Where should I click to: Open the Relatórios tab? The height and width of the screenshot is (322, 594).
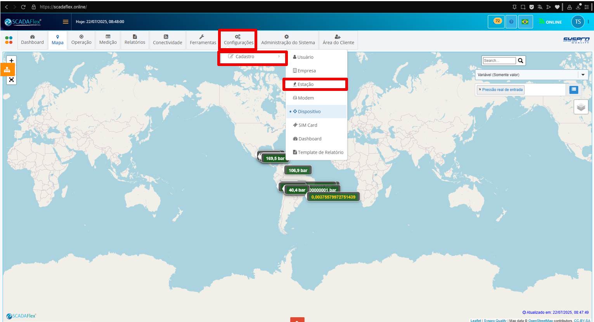click(135, 40)
